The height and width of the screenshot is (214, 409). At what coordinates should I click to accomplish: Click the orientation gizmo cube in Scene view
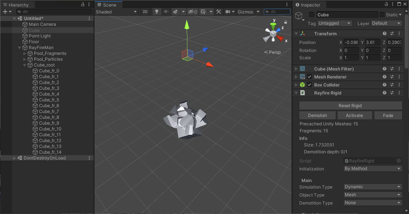point(273,34)
